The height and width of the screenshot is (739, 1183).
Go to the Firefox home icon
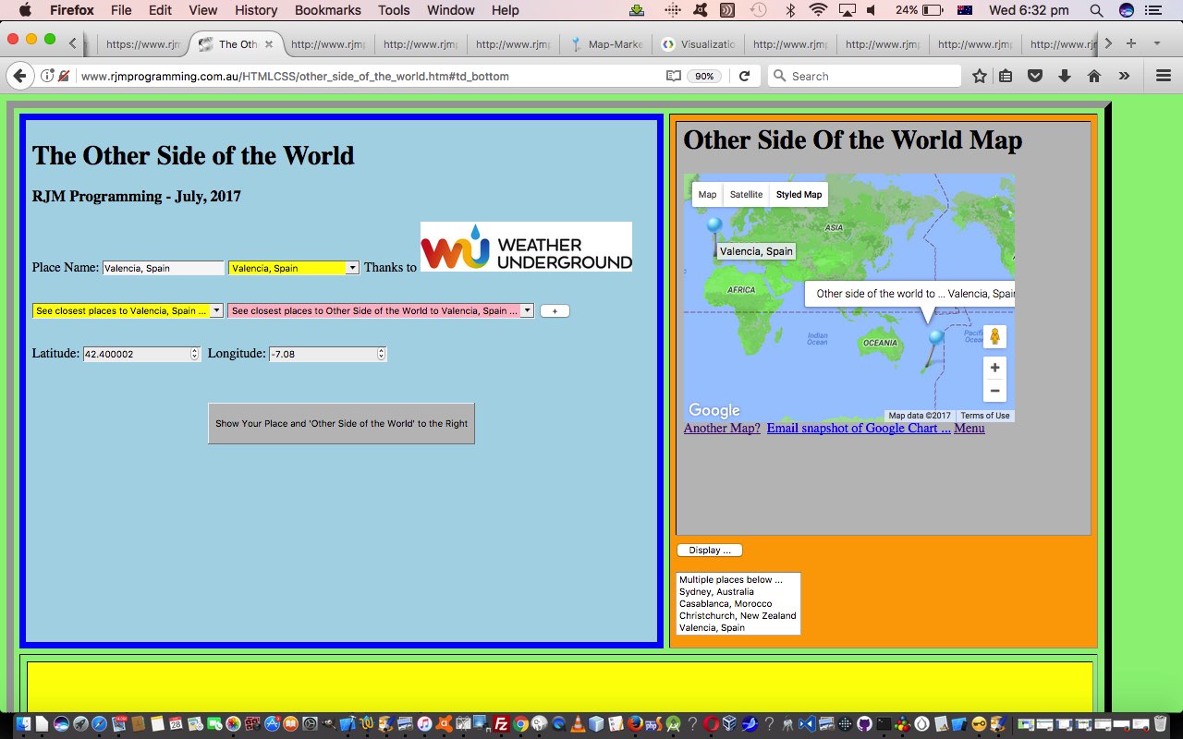coord(1094,76)
